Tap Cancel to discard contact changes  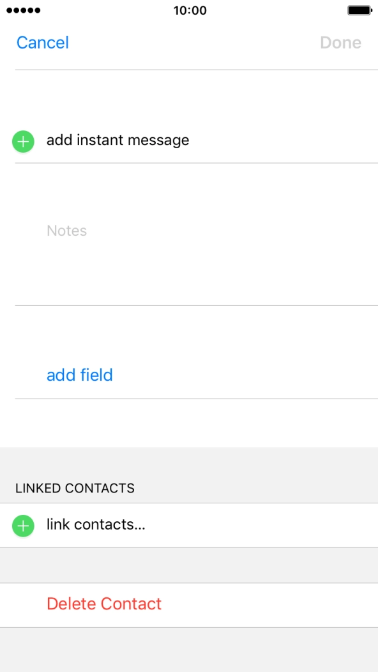click(42, 42)
